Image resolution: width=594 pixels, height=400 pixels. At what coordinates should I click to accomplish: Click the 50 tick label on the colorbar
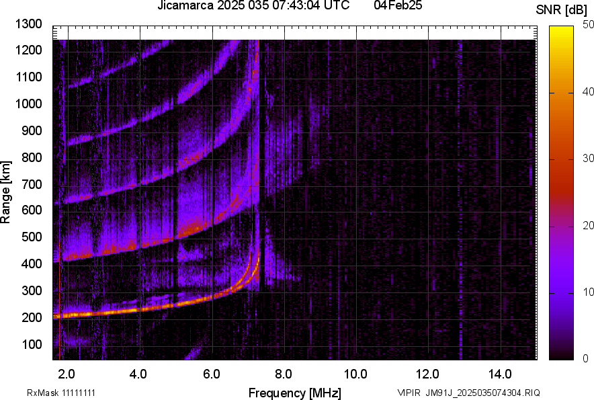click(x=588, y=25)
